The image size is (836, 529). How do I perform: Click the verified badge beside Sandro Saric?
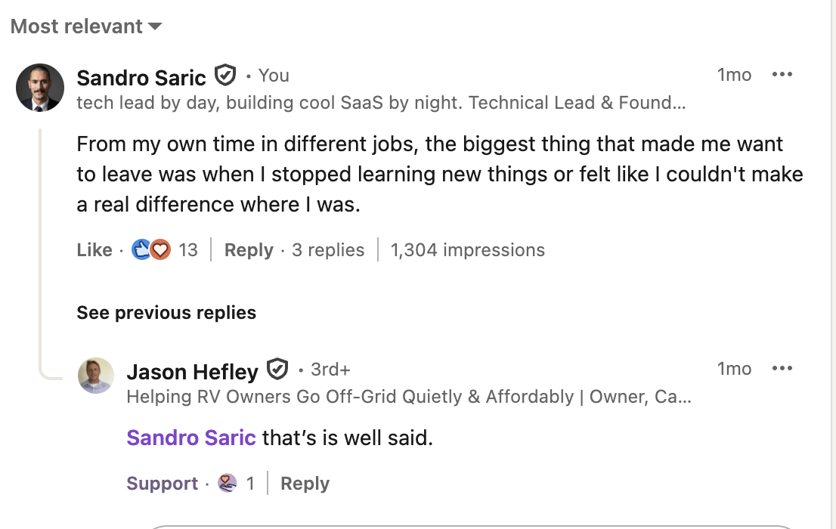click(x=225, y=76)
